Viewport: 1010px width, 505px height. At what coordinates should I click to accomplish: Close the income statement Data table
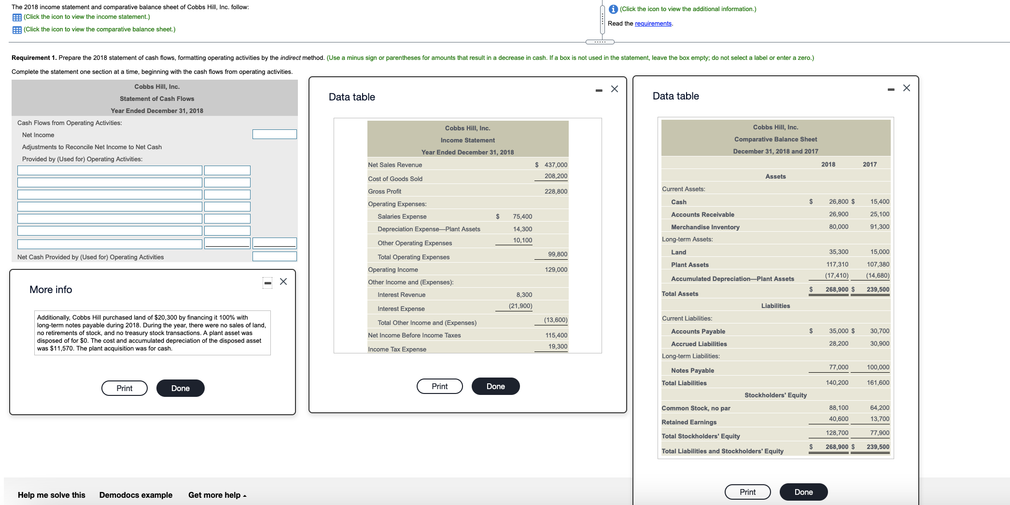click(615, 89)
